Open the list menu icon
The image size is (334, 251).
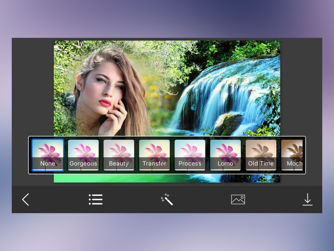click(96, 199)
